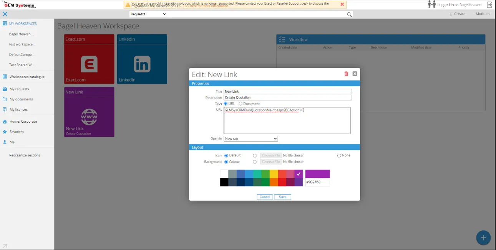
Task: Open the Modules menu
Action: tap(483, 13)
